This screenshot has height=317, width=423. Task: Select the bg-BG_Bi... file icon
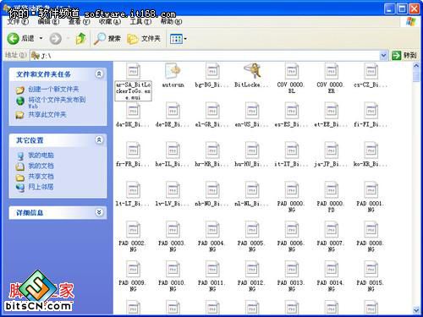click(212, 72)
